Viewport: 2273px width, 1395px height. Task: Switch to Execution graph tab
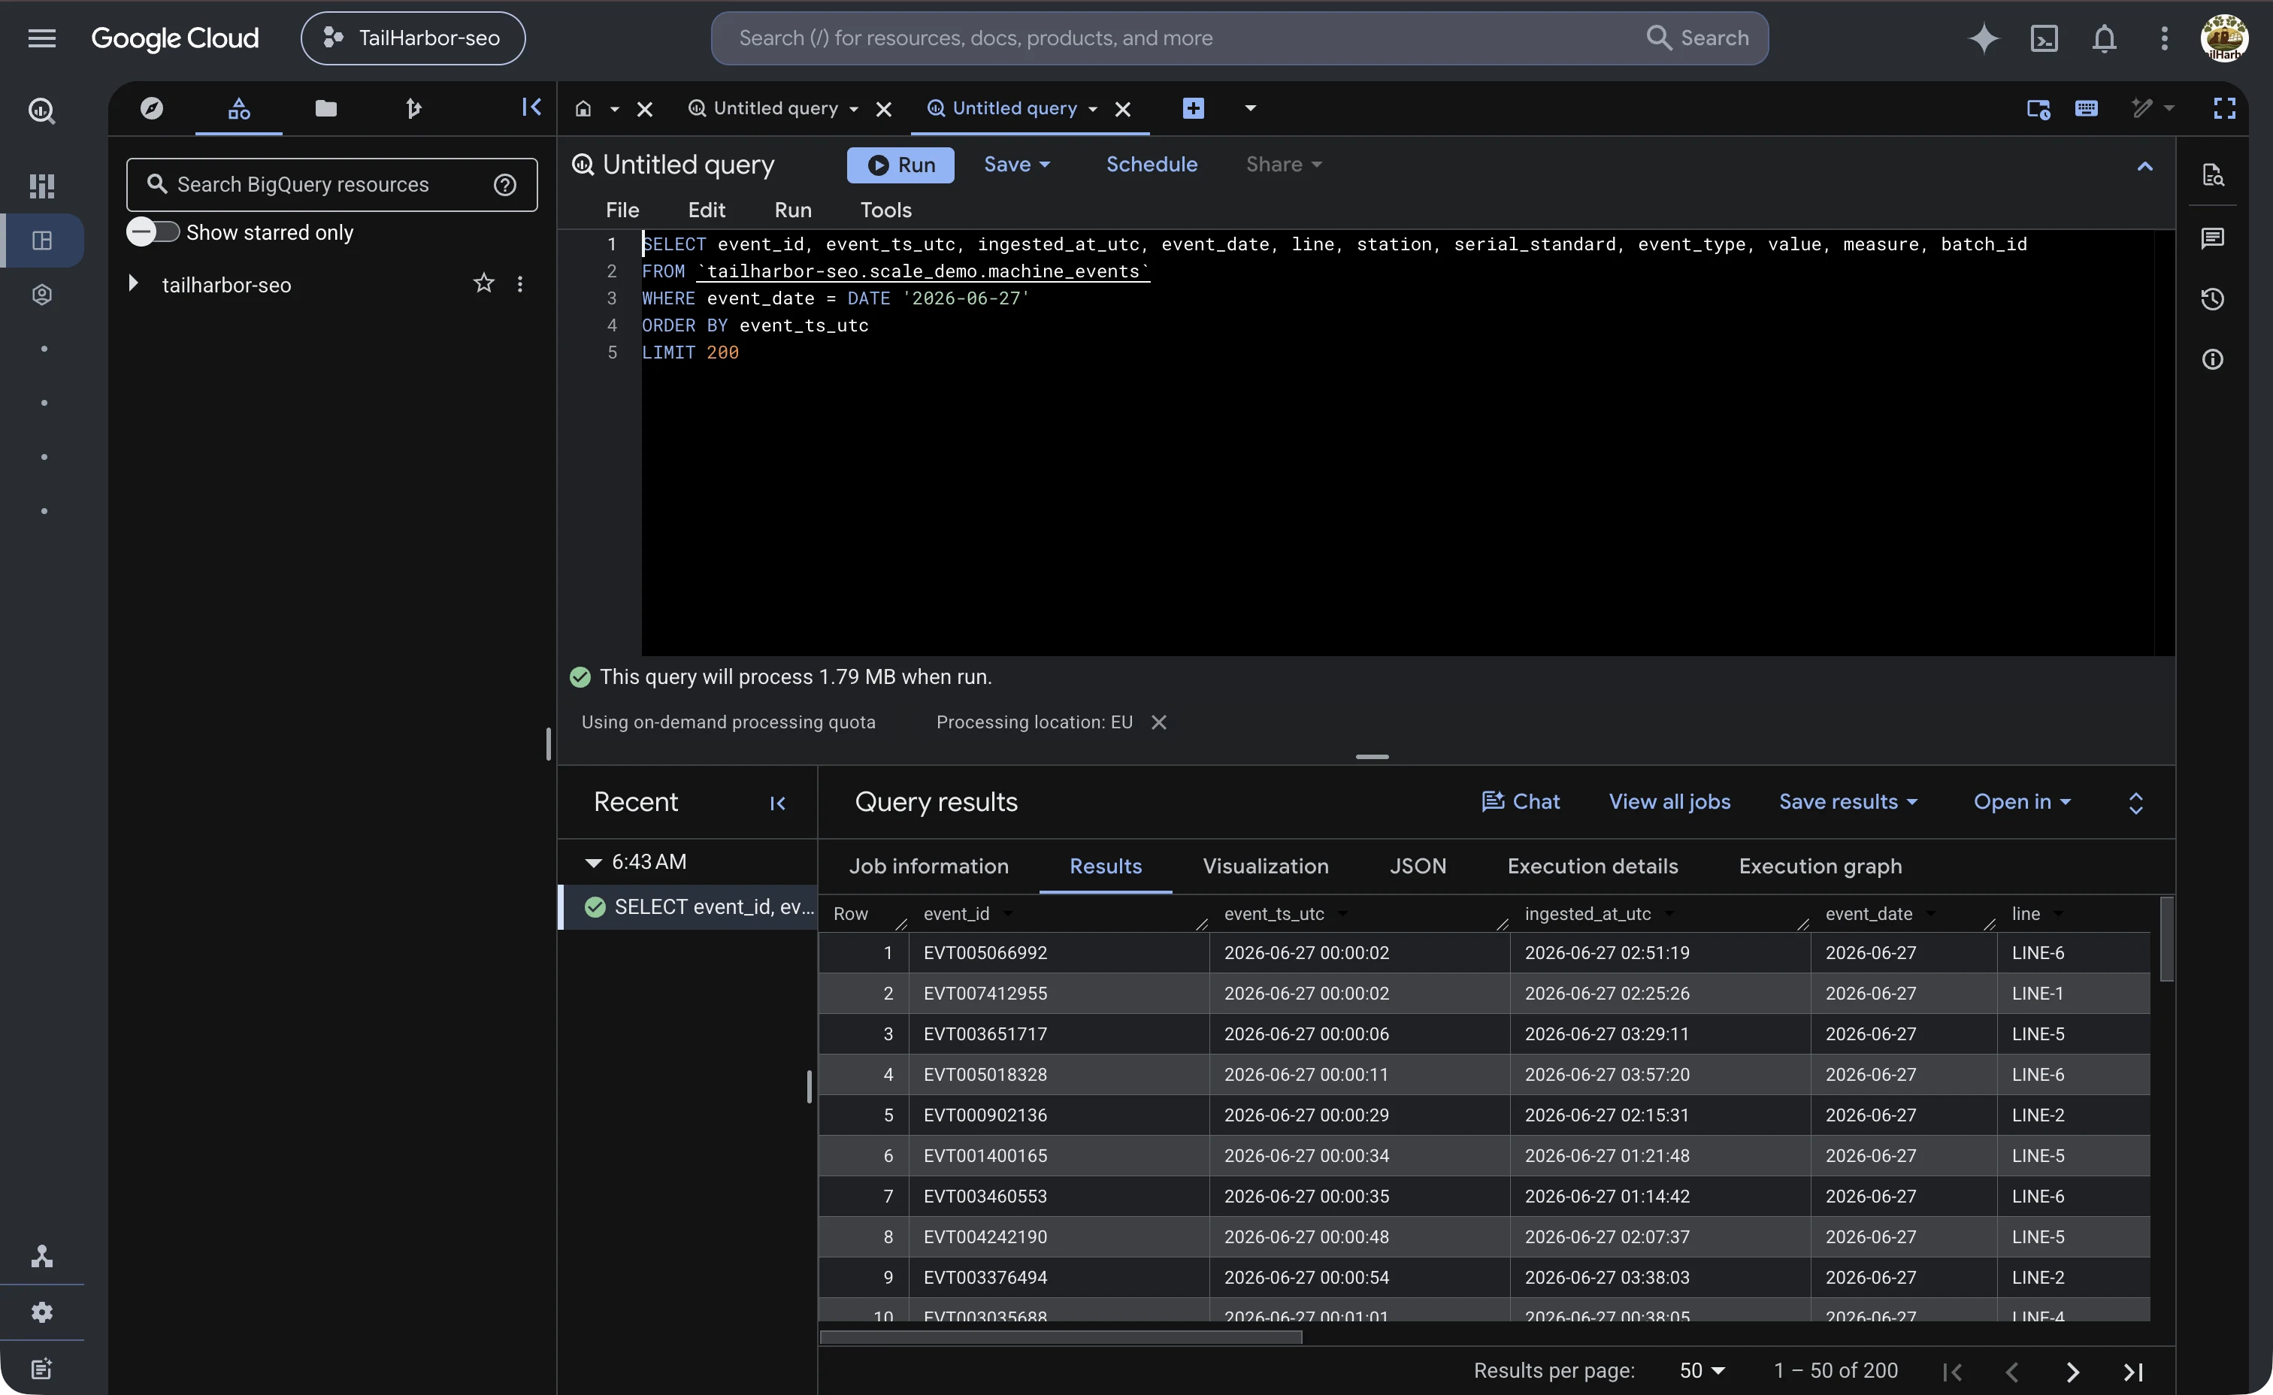(x=1820, y=867)
